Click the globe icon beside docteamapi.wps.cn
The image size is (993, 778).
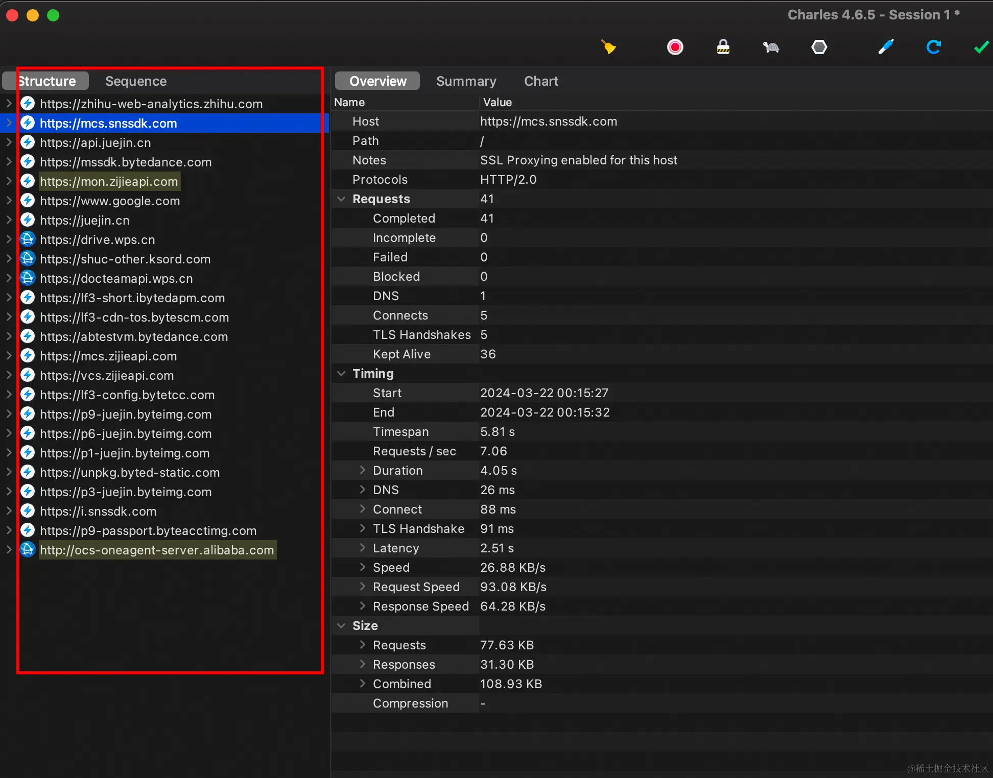(x=28, y=278)
